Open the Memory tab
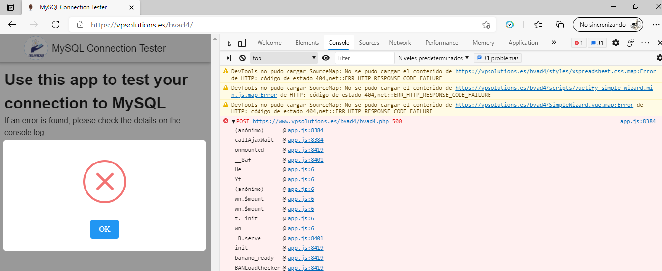This screenshot has height=271, width=662. 484,43
